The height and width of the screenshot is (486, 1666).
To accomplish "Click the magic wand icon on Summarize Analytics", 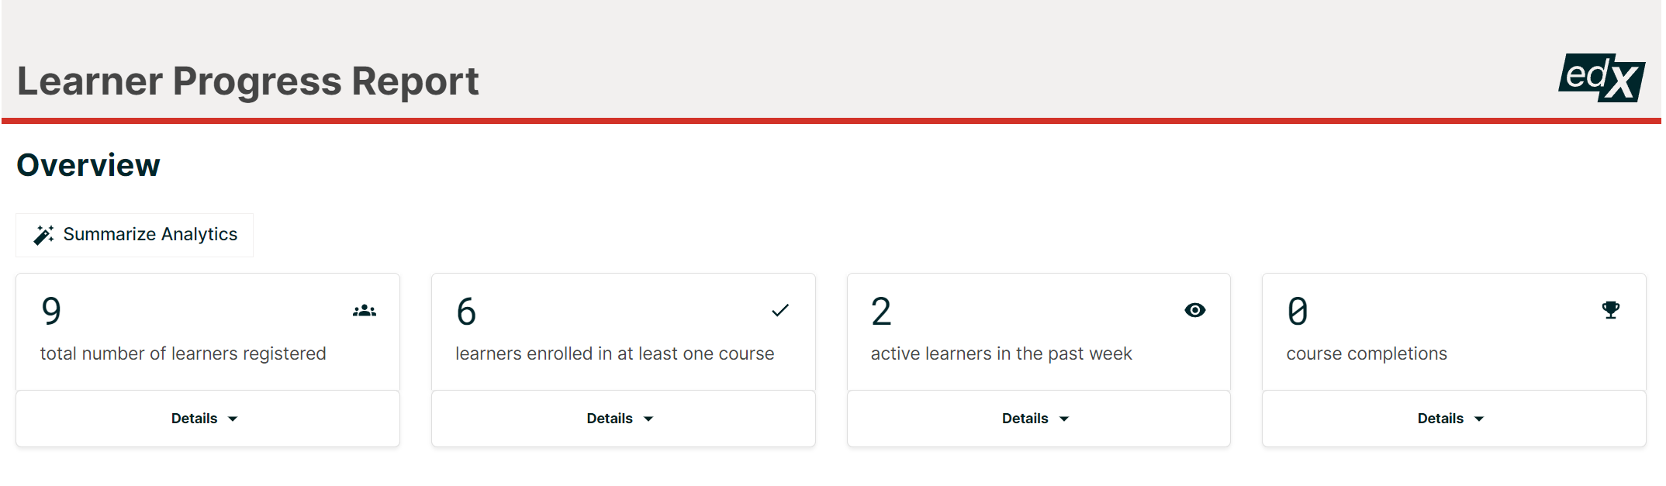I will pyautogui.click(x=43, y=234).
